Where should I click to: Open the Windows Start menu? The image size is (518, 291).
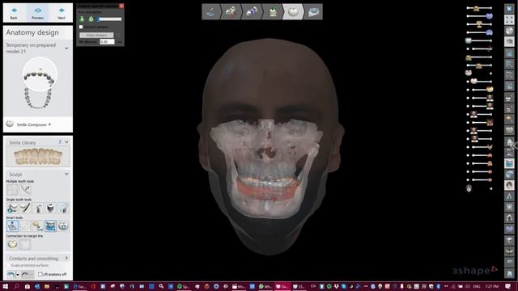pos(6,286)
